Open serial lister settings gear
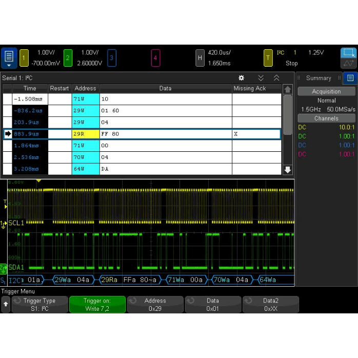Image resolution: width=358 pixels, height=358 pixels. [242, 78]
